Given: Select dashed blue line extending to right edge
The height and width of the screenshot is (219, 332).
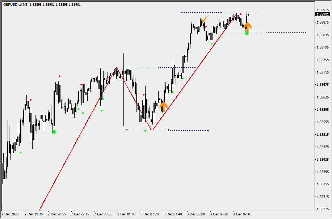Looking at the screenshot, I should pyautogui.click(x=282, y=32).
